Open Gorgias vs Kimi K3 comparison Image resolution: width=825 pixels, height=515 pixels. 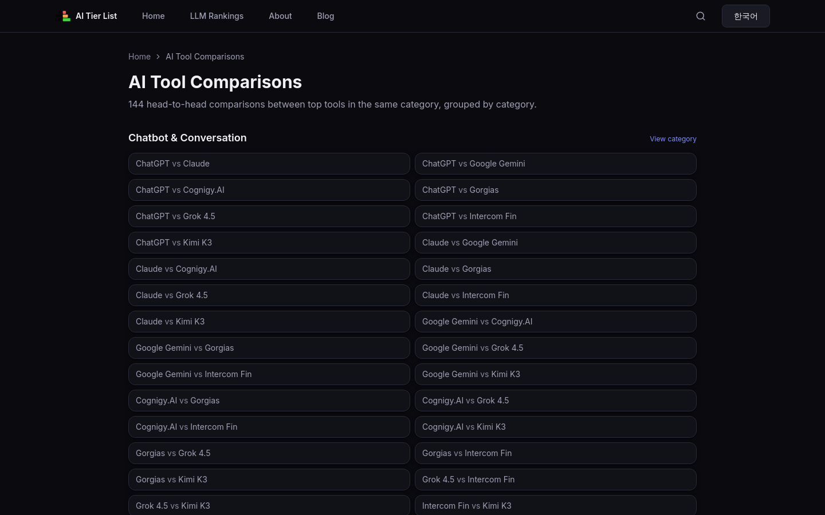(x=269, y=480)
